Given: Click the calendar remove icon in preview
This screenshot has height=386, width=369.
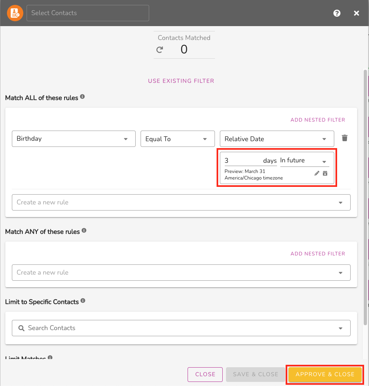Looking at the screenshot, I should click(x=325, y=173).
